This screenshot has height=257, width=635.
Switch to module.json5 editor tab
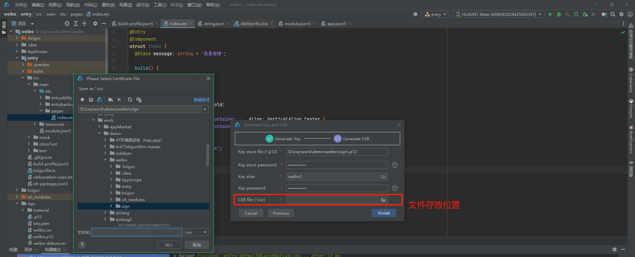(x=297, y=23)
